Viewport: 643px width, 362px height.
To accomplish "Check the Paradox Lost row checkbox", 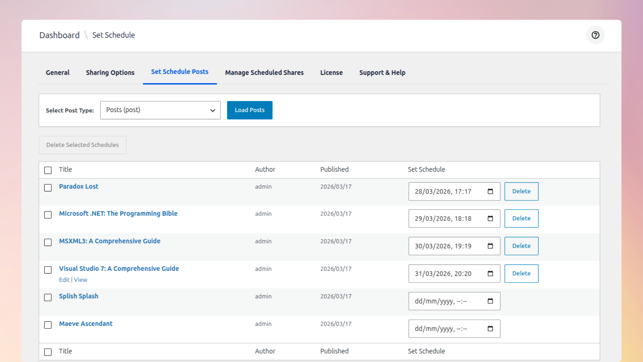I will (48, 188).
